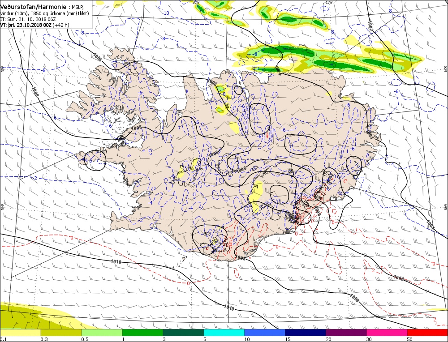448x342 pixels.
Task: Click the legend value '30'
Action: pyautogui.click(x=369, y=339)
